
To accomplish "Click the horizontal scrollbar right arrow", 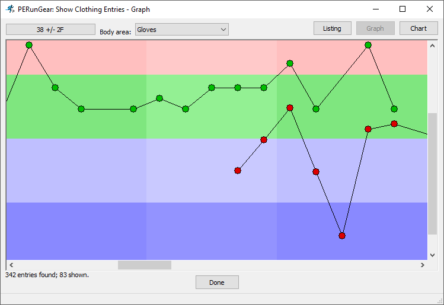I will [422, 265].
